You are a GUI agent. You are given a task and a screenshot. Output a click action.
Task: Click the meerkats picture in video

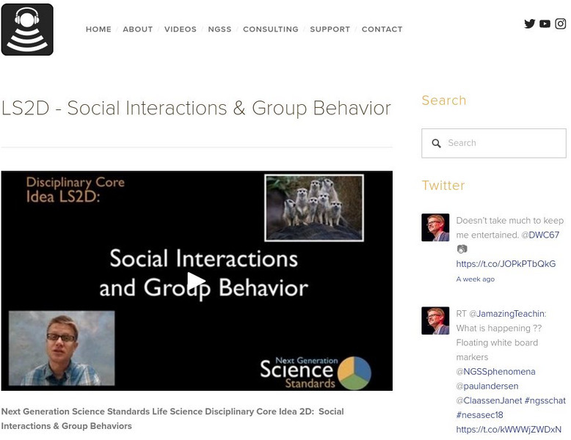(314, 208)
